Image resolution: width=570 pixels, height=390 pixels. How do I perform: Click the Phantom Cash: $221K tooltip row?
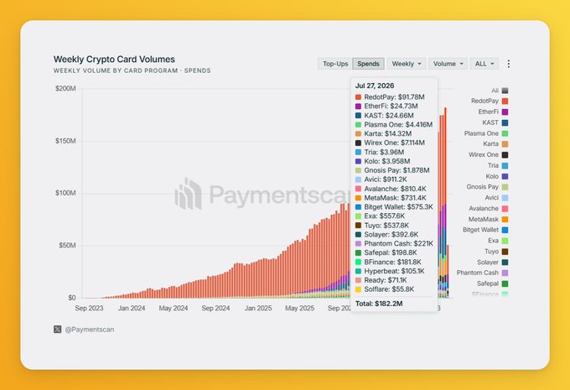(x=394, y=244)
